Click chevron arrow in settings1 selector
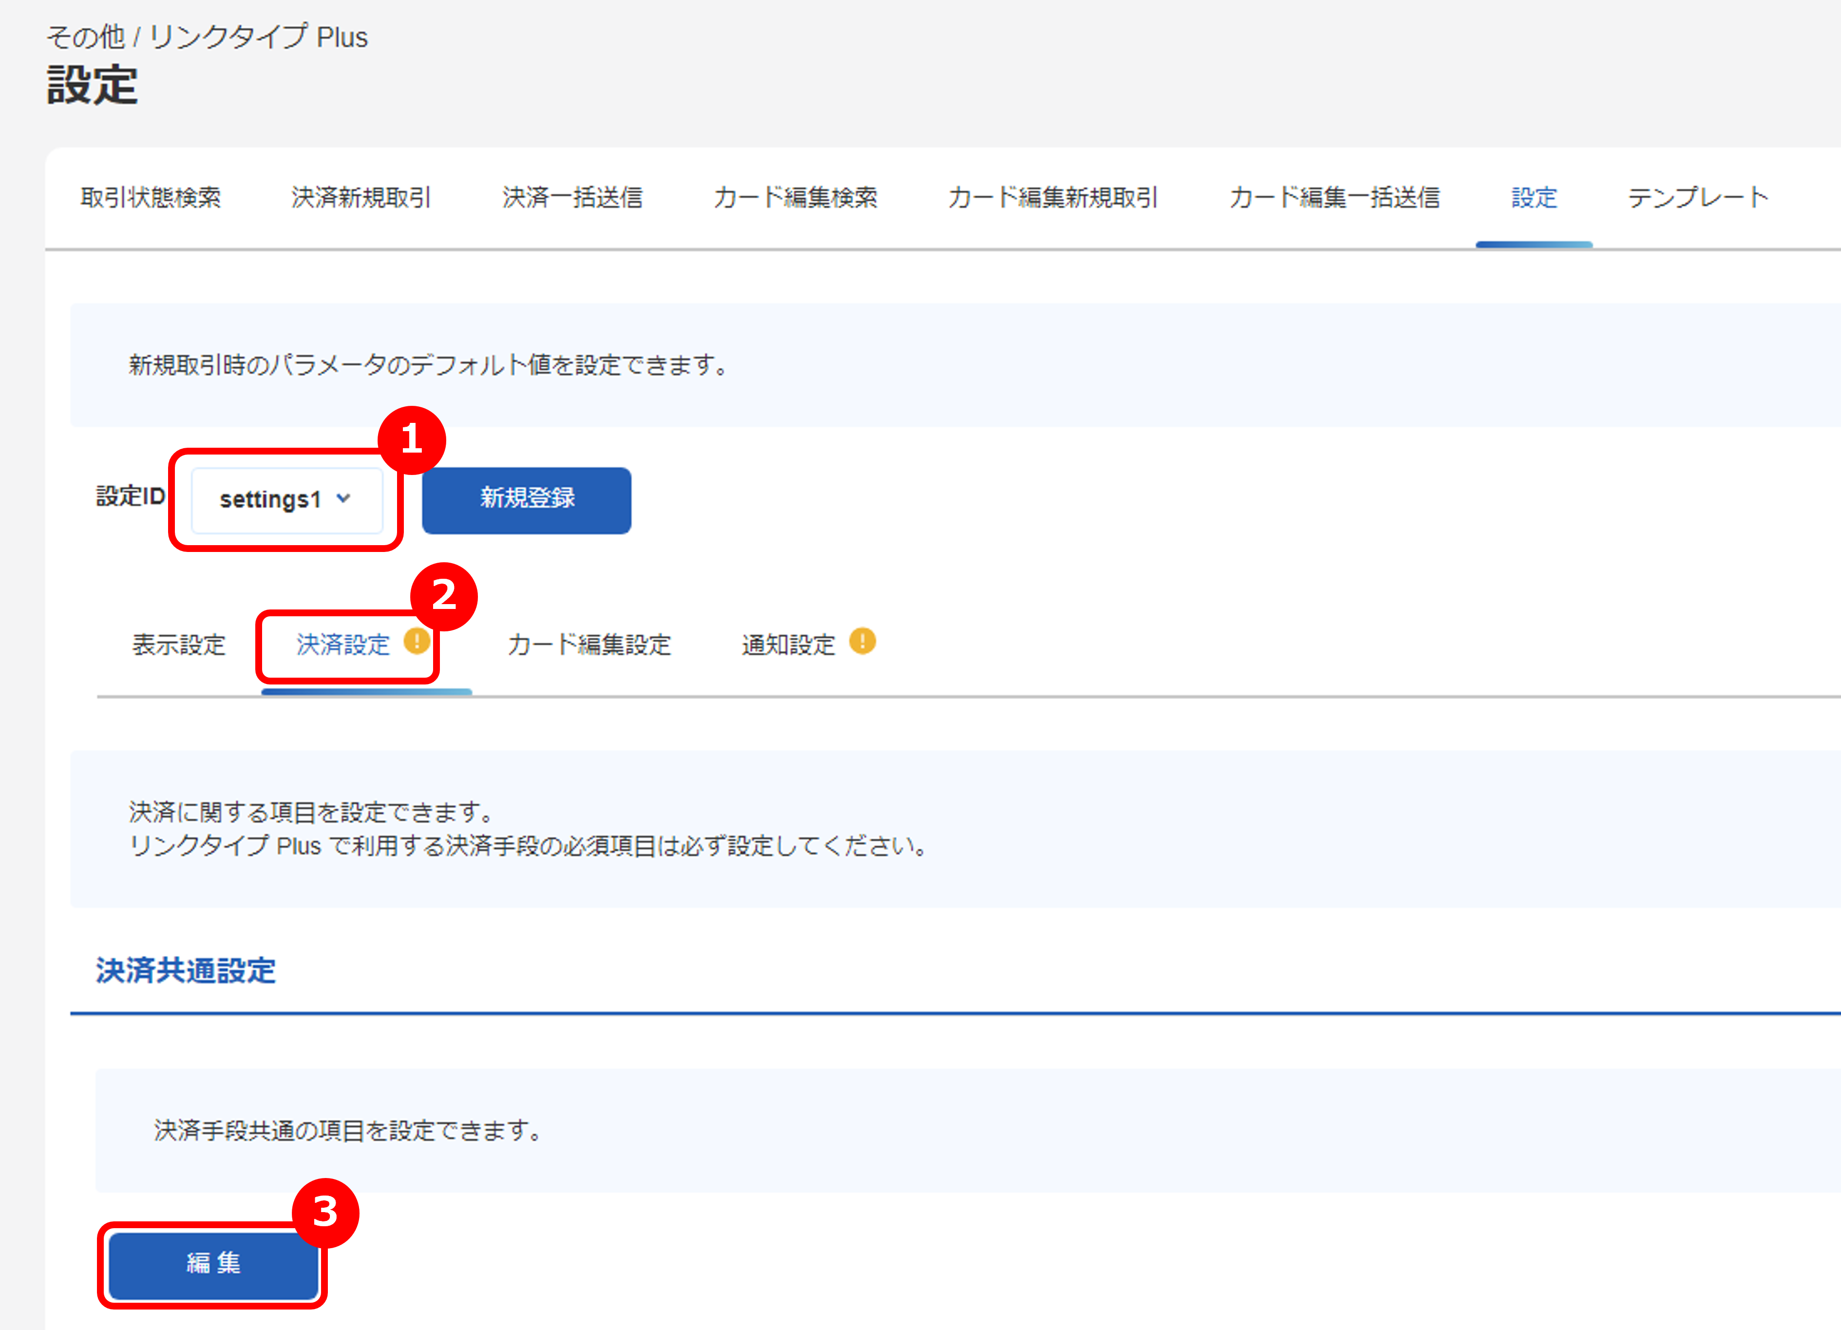Viewport: 1841px width, 1330px height. pos(343,498)
